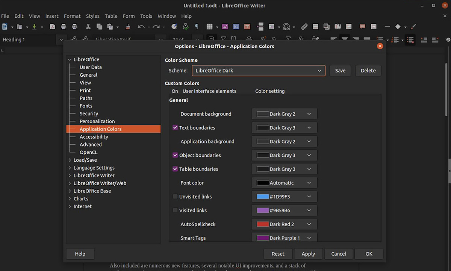Open the Scheme dropdown showing LibreOffice Dark

259,70
